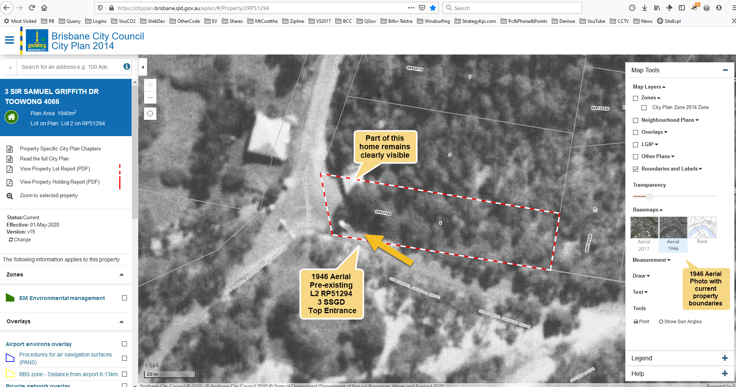Expand the Draw tools section
The width and height of the screenshot is (736, 387).
[641, 276]
